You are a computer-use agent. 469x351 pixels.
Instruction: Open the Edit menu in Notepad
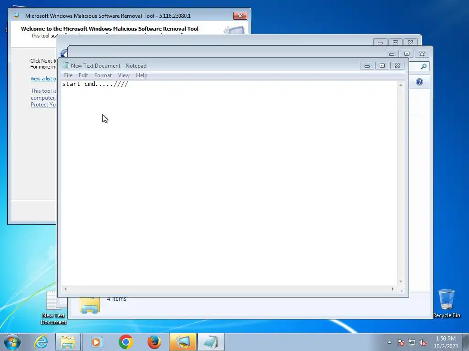pyautogui.click(x=83, y=75)
